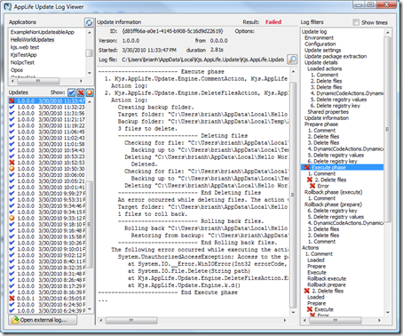Select HelloWorldUpdates application
Screen dimensions: 403x336
pos(32,40)
